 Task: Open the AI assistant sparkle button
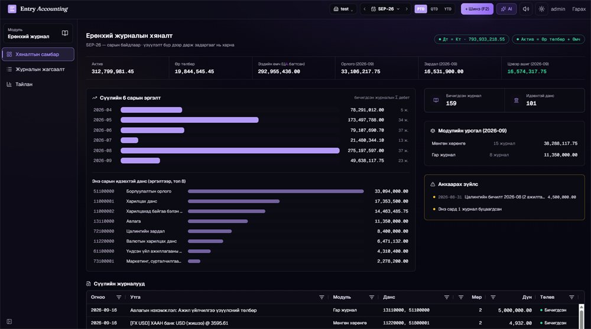point(506,9)
